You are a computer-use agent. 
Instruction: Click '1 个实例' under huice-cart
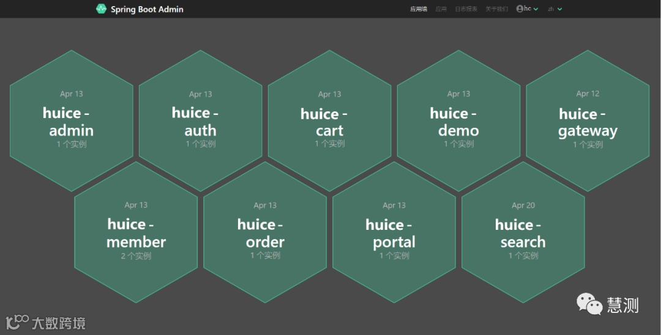330,144
